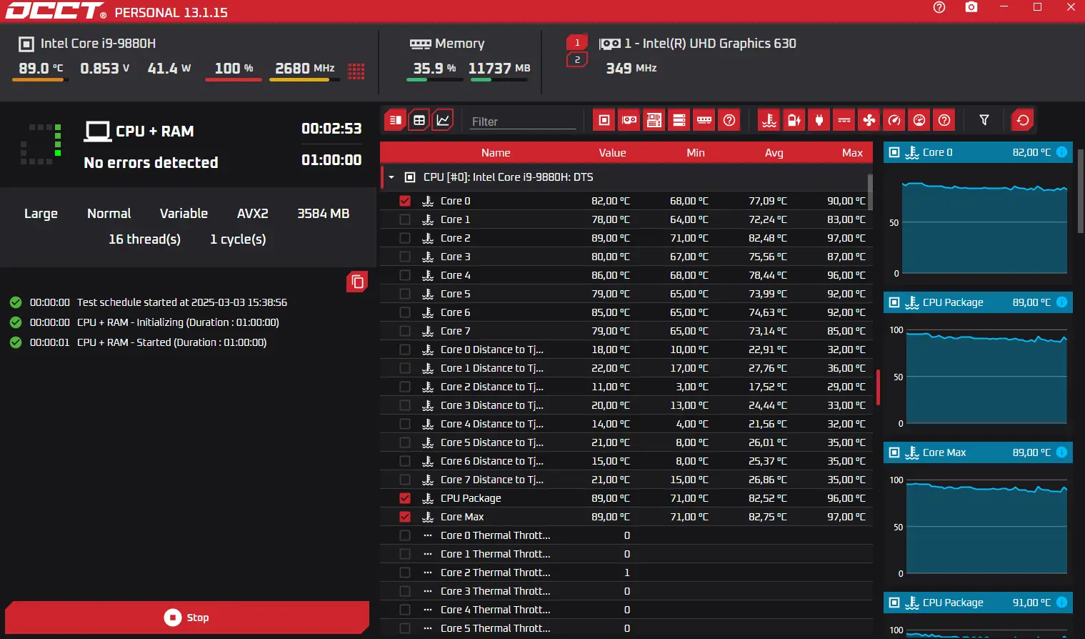Click the Intel Core i9-9880H summary title

point(98,44)
